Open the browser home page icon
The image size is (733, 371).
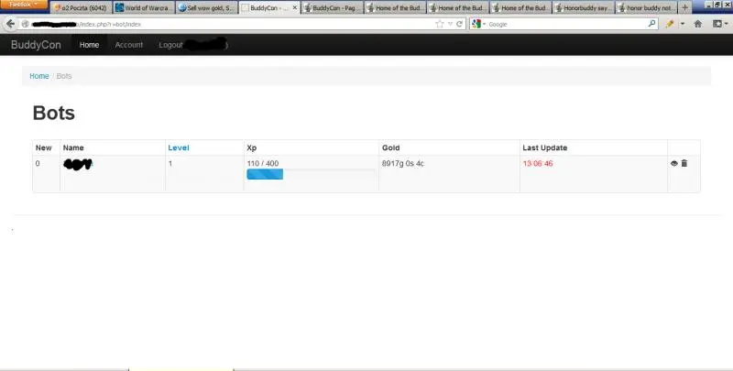coord(698,24)
